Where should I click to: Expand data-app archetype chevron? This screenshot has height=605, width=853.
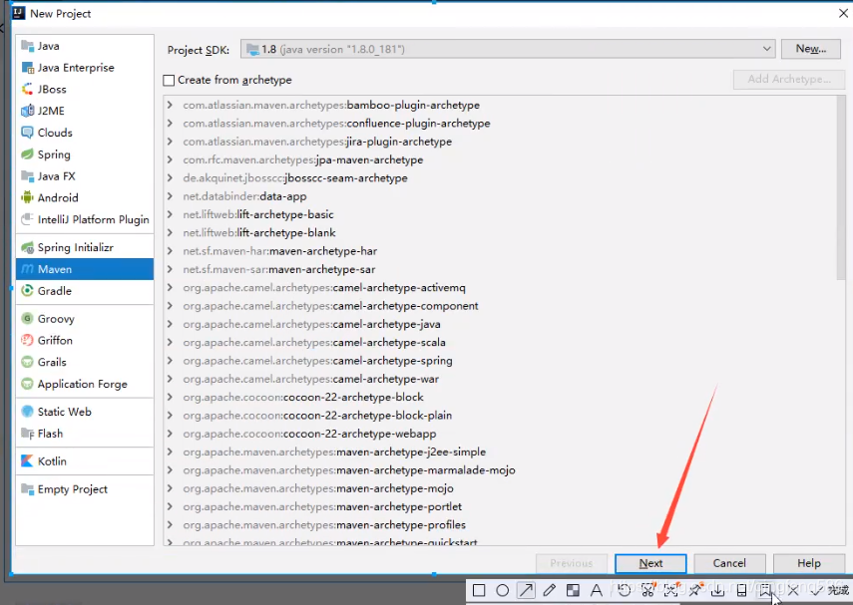point(170,196)
